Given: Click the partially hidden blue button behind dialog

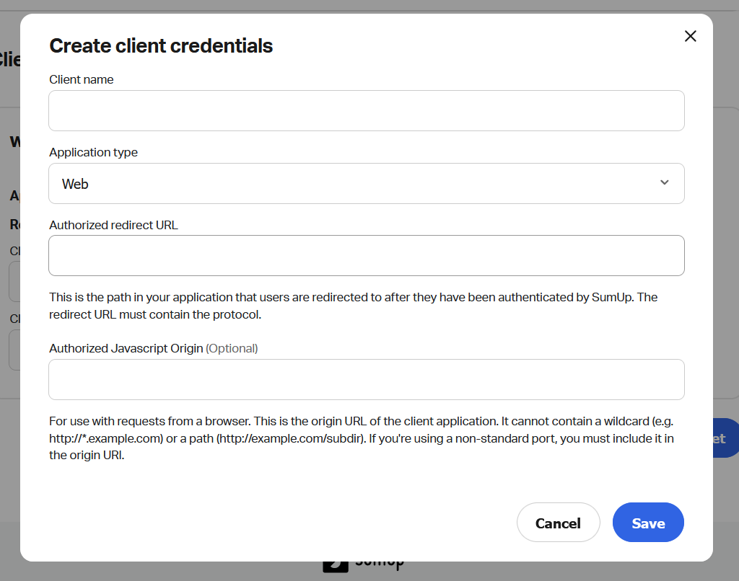Looking at the screenshot, I should [x=725, y=438].
